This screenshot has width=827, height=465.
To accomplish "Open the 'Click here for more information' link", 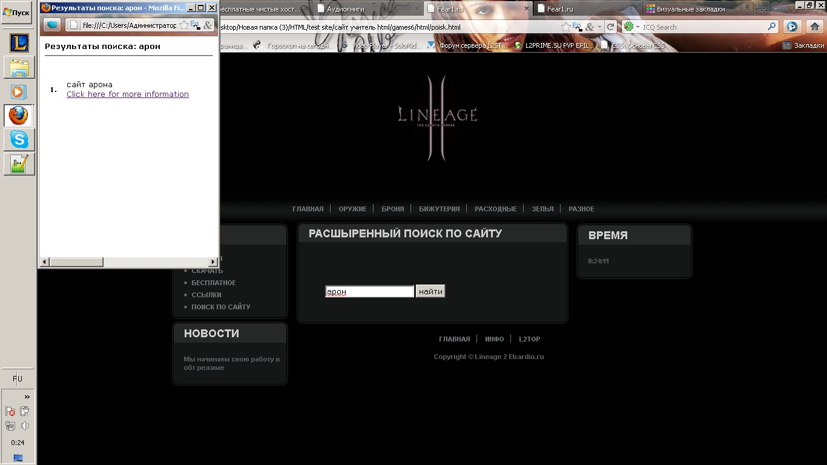I will pyautogui.click(x=128, y=94).
